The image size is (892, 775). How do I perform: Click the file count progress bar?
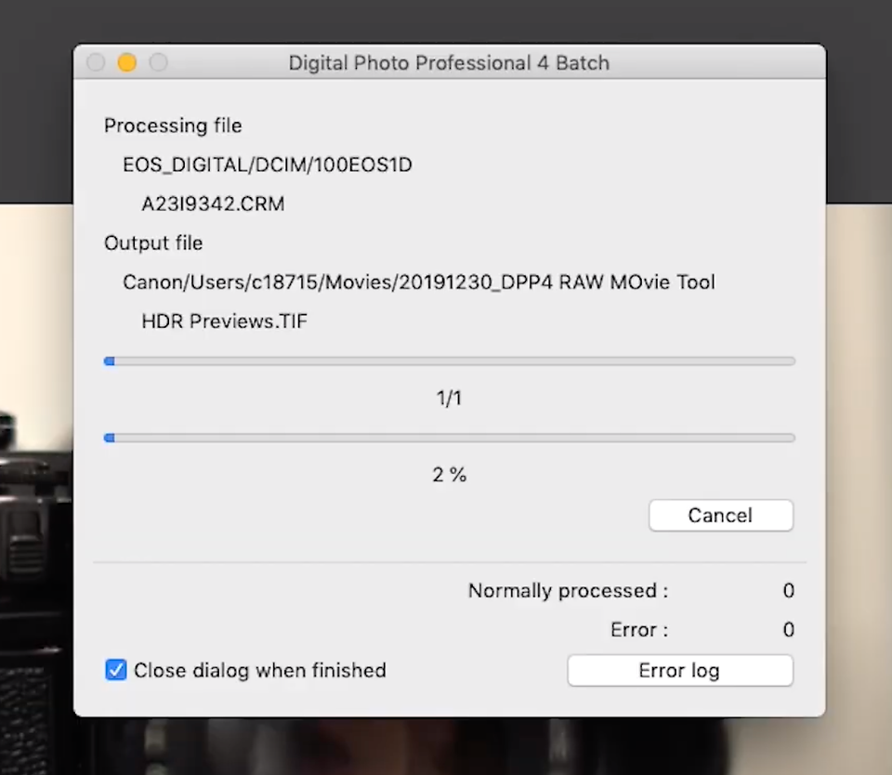pyautogui.click(x=450, y=361)
